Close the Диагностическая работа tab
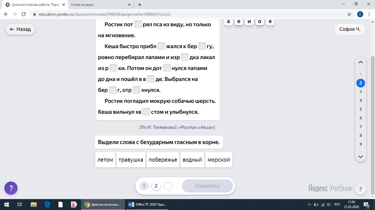 click(x=64, y=5)
